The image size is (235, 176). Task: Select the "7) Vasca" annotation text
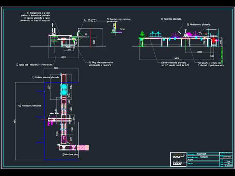click(x=34, y=65)
